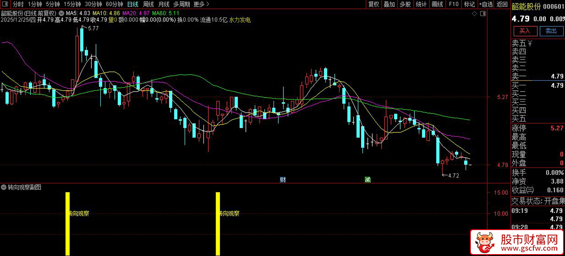This screenshot has width=565, height=256.
Task: Switch to 周线 weekly chart
Action: click(149, 4)
